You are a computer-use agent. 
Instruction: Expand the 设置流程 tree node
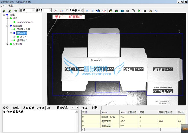[x=8, y=44]
